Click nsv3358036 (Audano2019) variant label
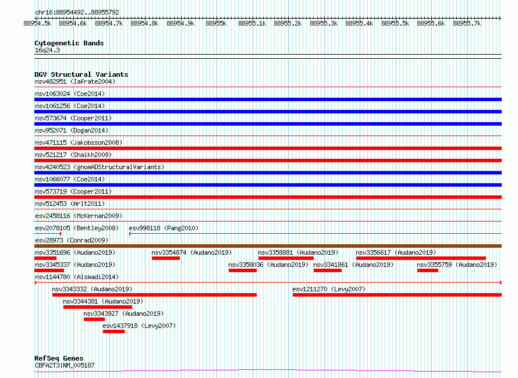This screenshot has width=518, height=378. coord(268,265)
